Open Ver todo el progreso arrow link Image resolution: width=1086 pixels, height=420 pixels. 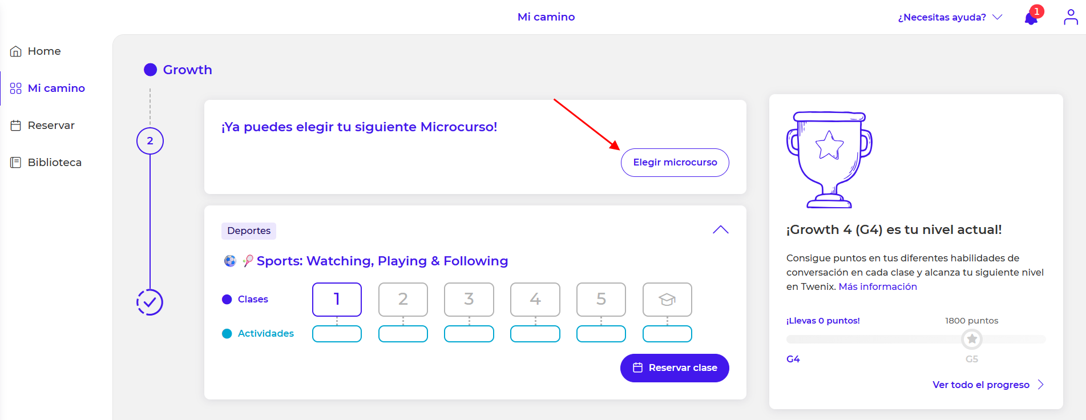(988, 385)
